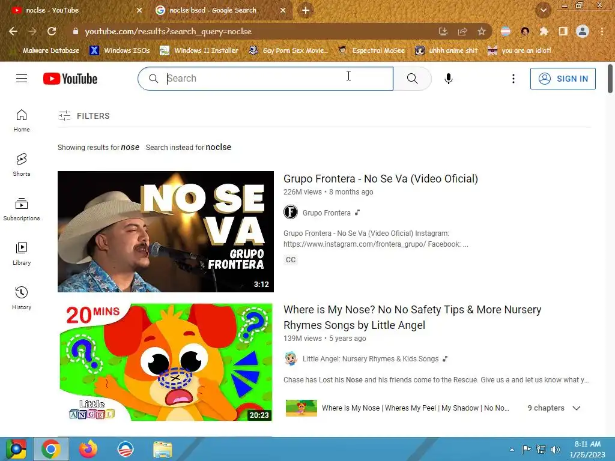
Task: Open Grupo Frontera - No Se Va title
Action: pyautogui.click(x=380, y=179)
